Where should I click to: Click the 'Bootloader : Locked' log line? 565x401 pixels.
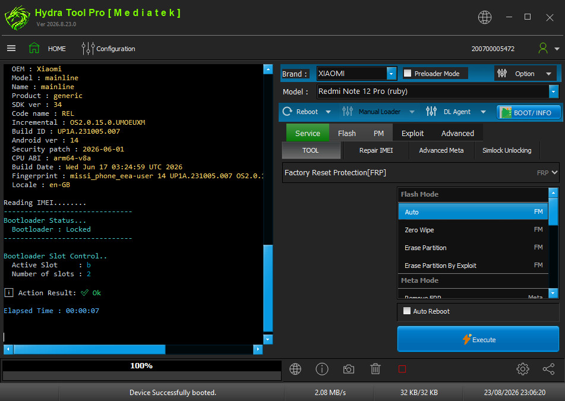pyautogui.click(x=51, y=229)
